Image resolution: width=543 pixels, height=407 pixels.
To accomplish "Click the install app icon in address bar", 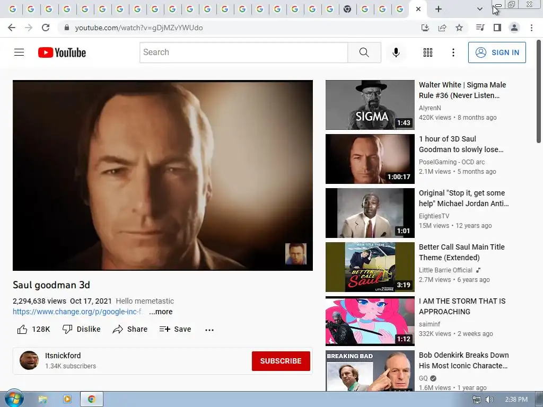I will pos(425,28).
